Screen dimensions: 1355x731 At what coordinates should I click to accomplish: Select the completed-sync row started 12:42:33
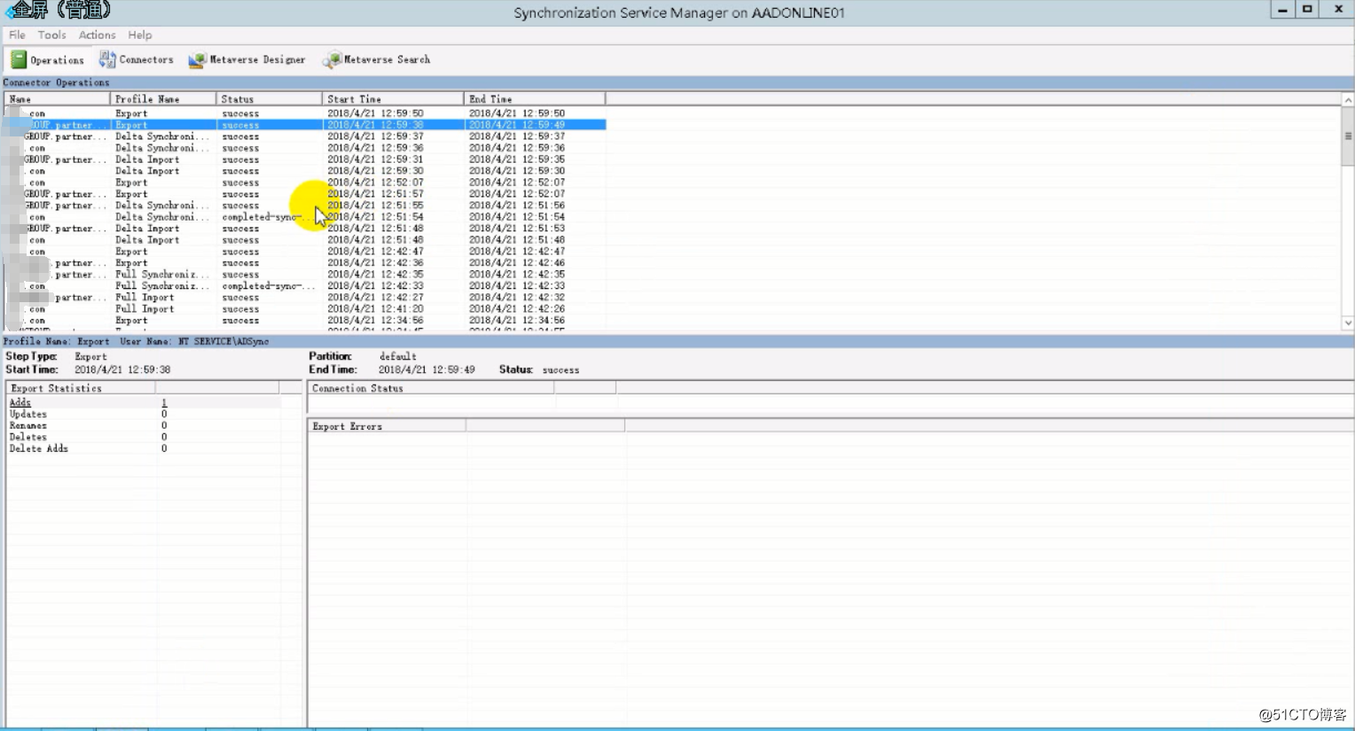click(305, 286)
